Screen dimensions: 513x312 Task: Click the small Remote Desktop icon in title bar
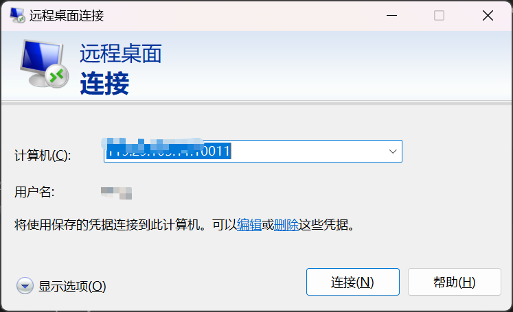tap(17, 15)
